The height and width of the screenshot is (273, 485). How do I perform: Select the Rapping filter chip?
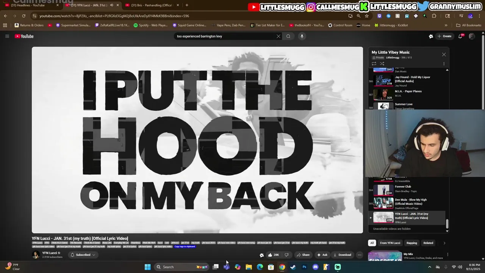[411, 243]
